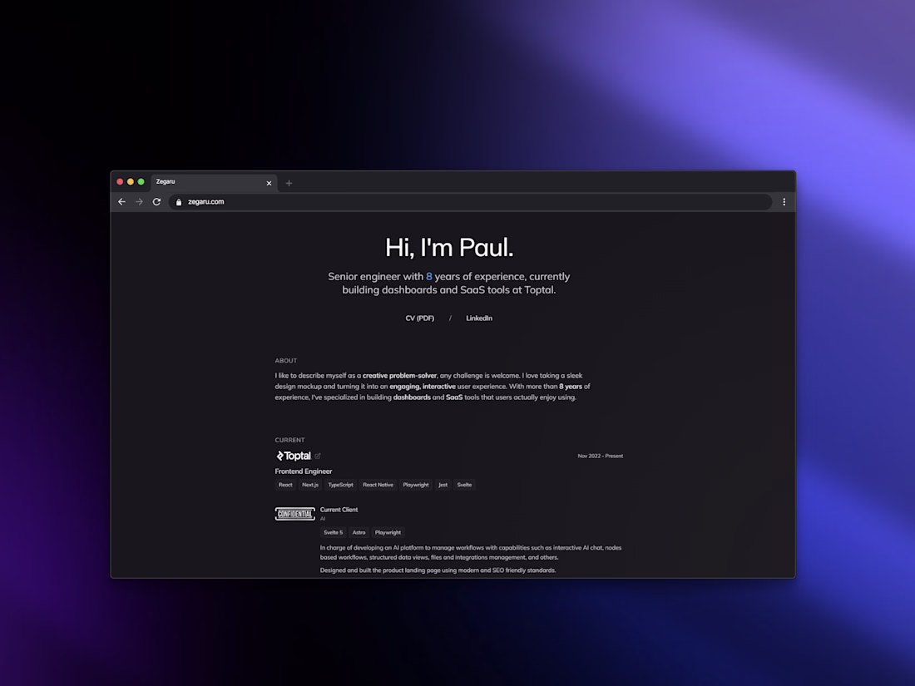Click the yellow minimize window button

(x=131, y=182)
